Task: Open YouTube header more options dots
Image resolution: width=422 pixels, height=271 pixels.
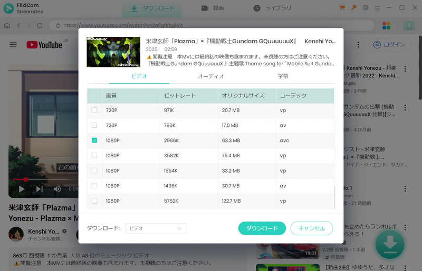Action: [358, 45]
